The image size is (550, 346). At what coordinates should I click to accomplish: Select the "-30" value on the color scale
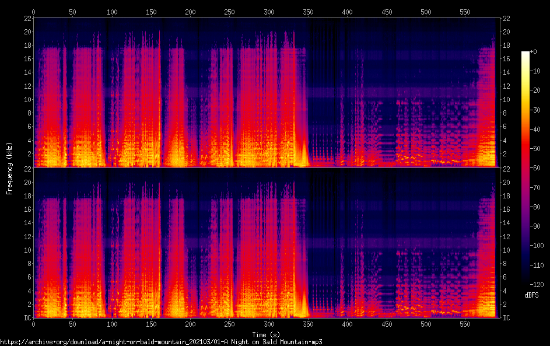(535, 110)
